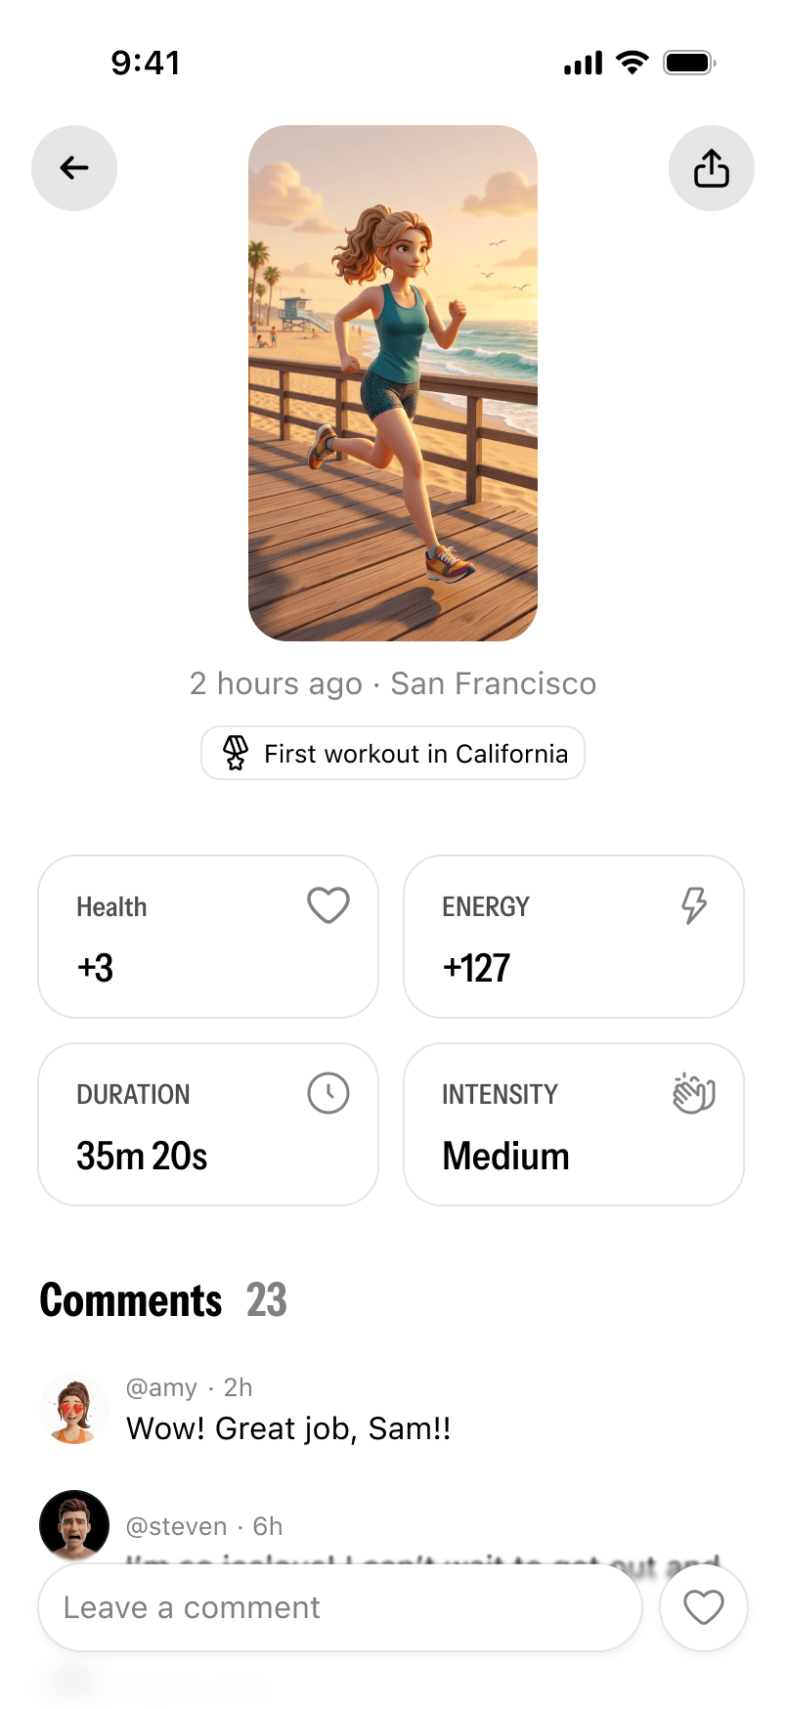786x1709 pixels.
Task: Click the clock icon on Duration card
Action: coord(328,1093)
